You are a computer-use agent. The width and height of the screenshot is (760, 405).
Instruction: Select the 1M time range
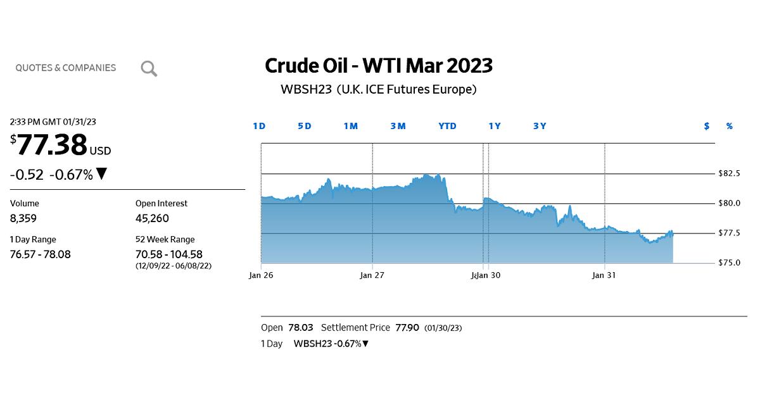pos(350,126)
